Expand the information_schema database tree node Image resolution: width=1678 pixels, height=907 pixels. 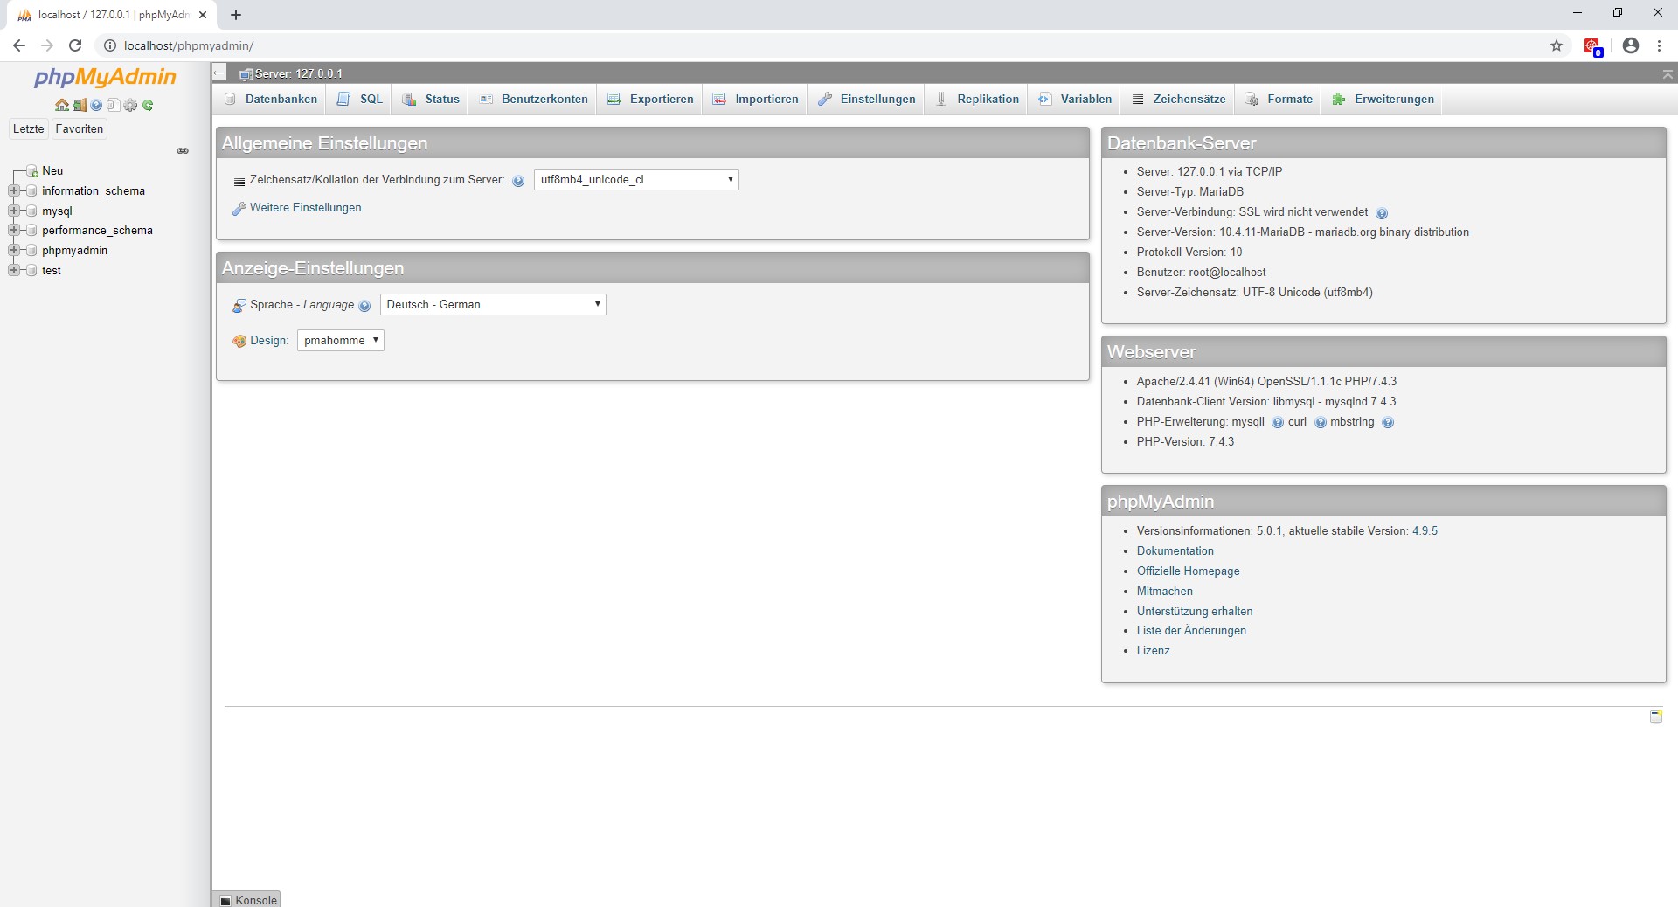pos(13,190)
